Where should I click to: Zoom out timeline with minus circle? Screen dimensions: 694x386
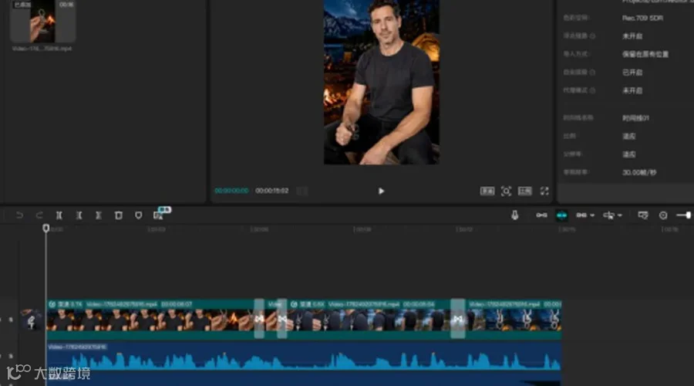(x=663, y=215)
